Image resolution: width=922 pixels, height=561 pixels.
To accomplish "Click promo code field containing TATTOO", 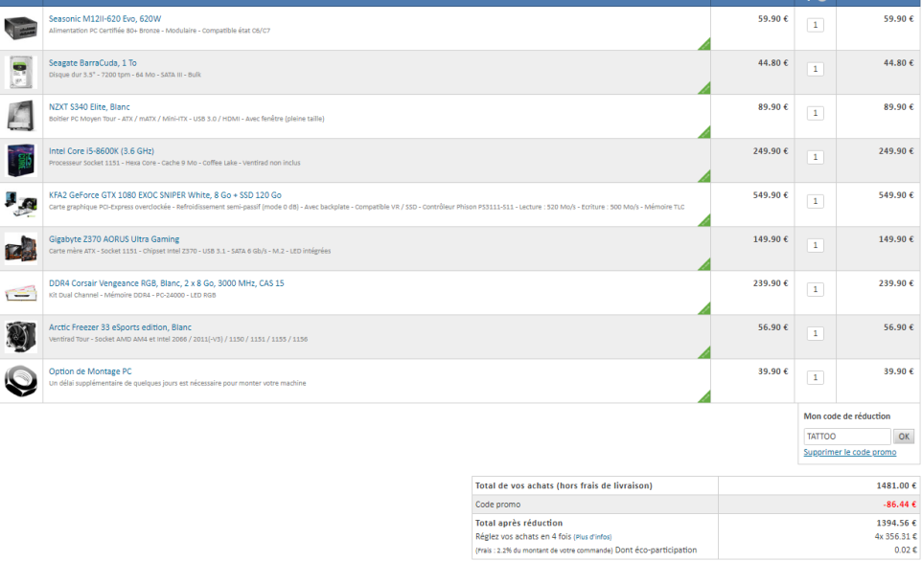I will pyautogui.click(x=846, y=437).
